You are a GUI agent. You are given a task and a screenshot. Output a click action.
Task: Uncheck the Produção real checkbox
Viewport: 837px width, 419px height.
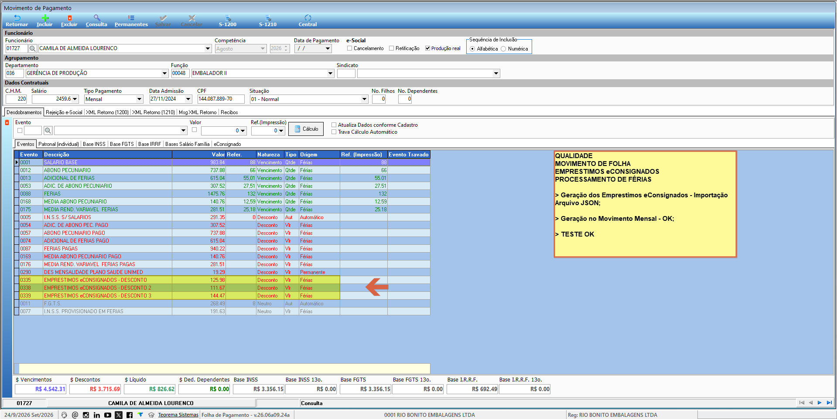427,48
